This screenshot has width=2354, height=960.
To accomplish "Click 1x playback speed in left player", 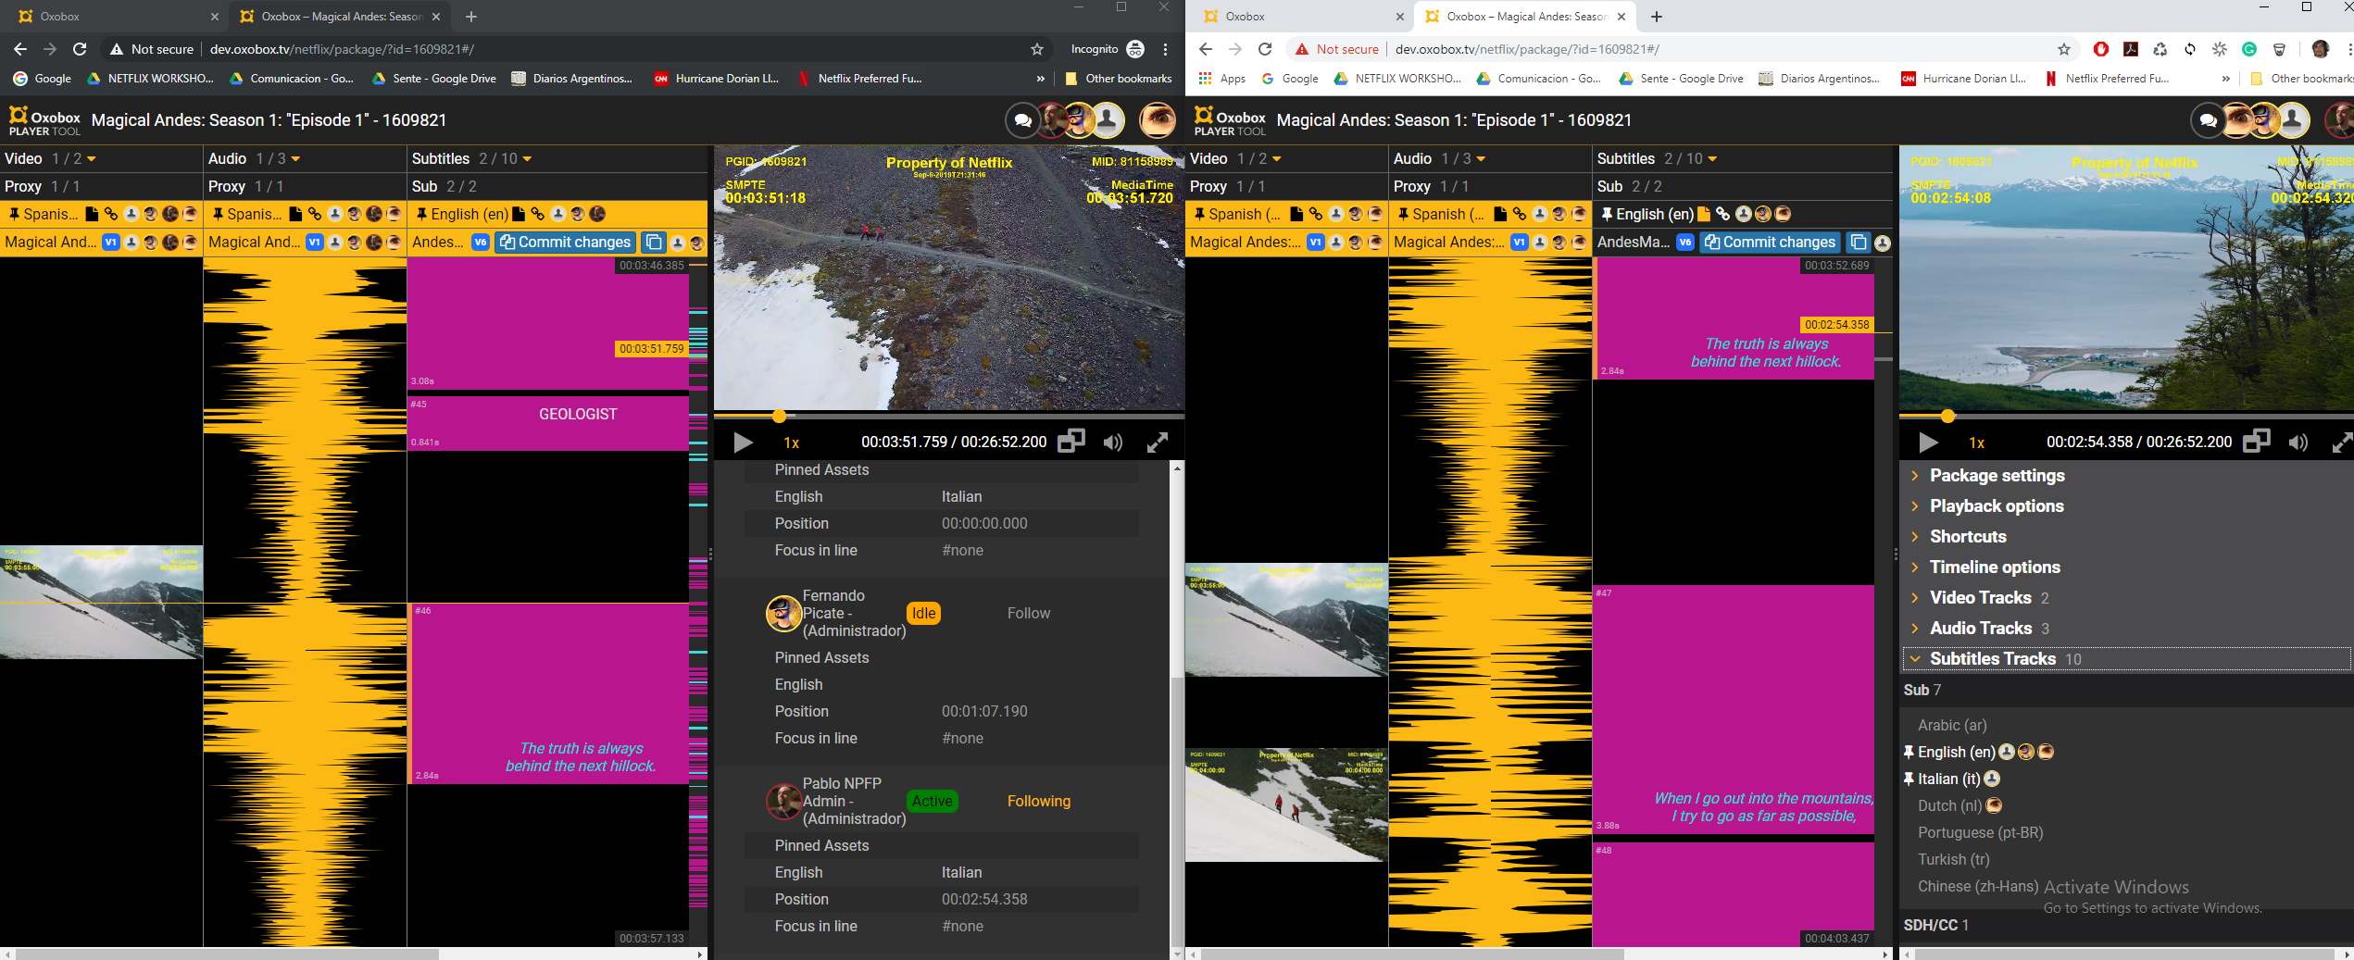I will (792, 443).
